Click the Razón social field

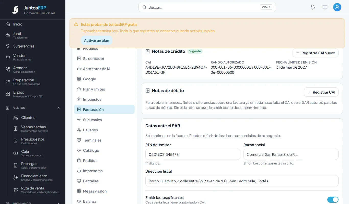(x=291, y=154)
